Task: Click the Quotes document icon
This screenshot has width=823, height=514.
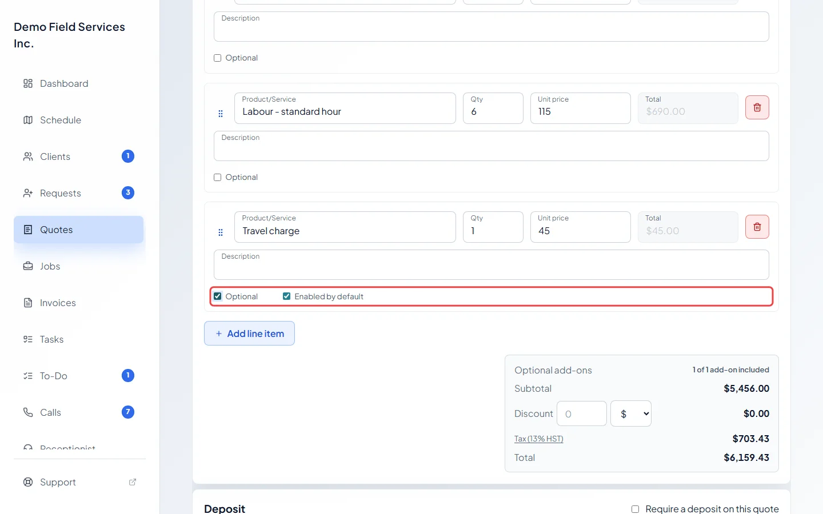Action: tap(28, 230)
